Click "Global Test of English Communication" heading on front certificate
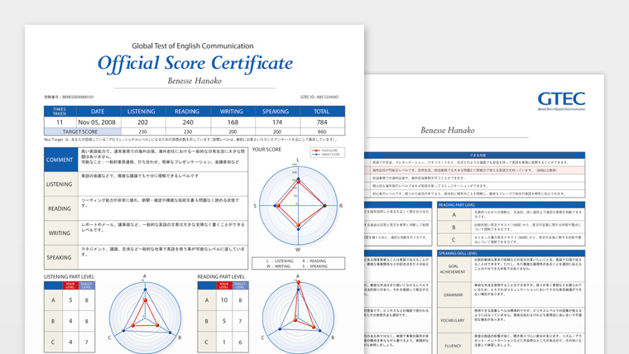 tap(193, 45)
